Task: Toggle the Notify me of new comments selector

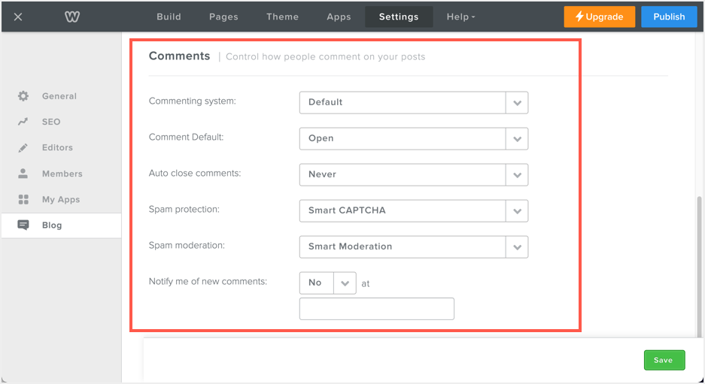Action: click(327, 283)
